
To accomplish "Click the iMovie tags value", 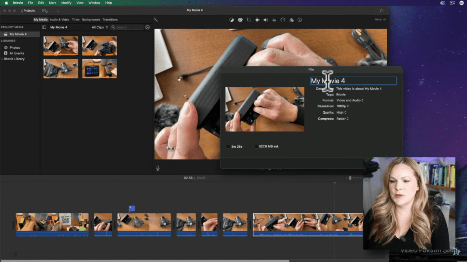I will tap(341, 95).
